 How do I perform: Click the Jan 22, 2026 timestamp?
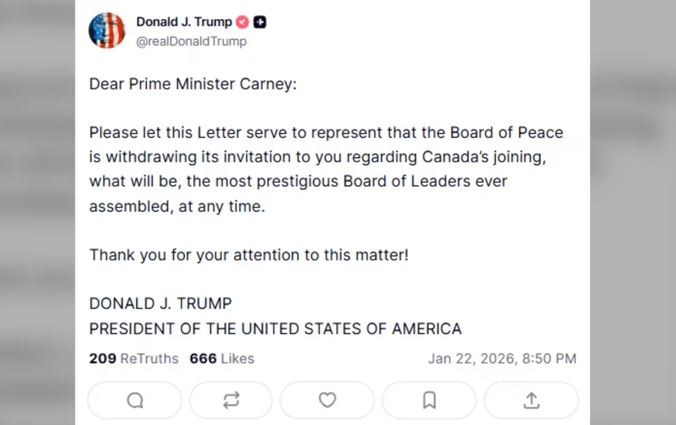(502, 359)
